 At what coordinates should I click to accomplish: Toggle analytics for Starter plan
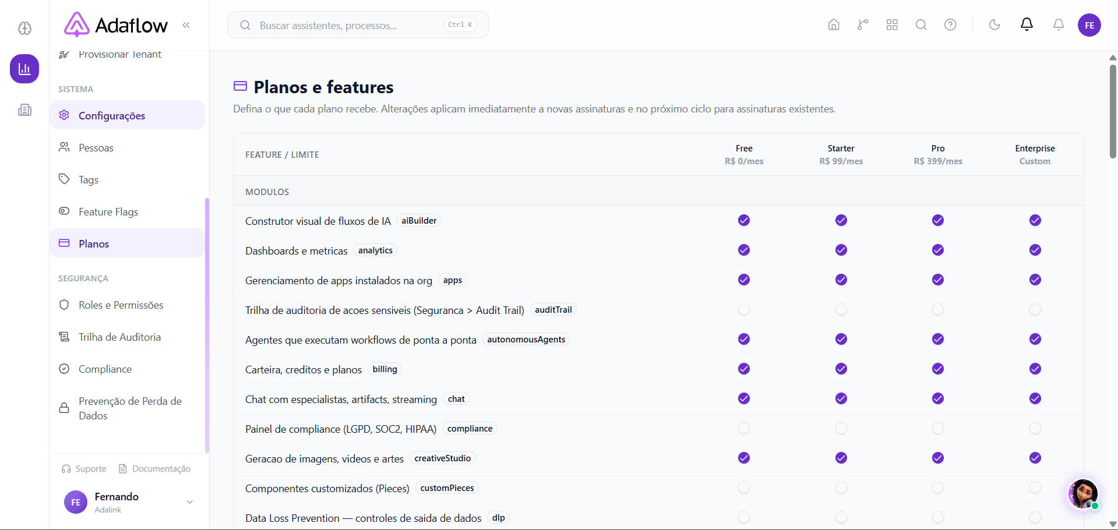pyautogui.click(x=841, y=250)
